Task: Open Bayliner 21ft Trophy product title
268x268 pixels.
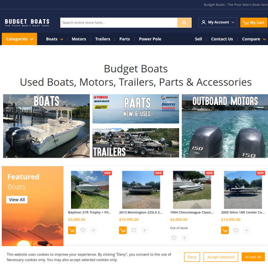Action: [90, 212]
